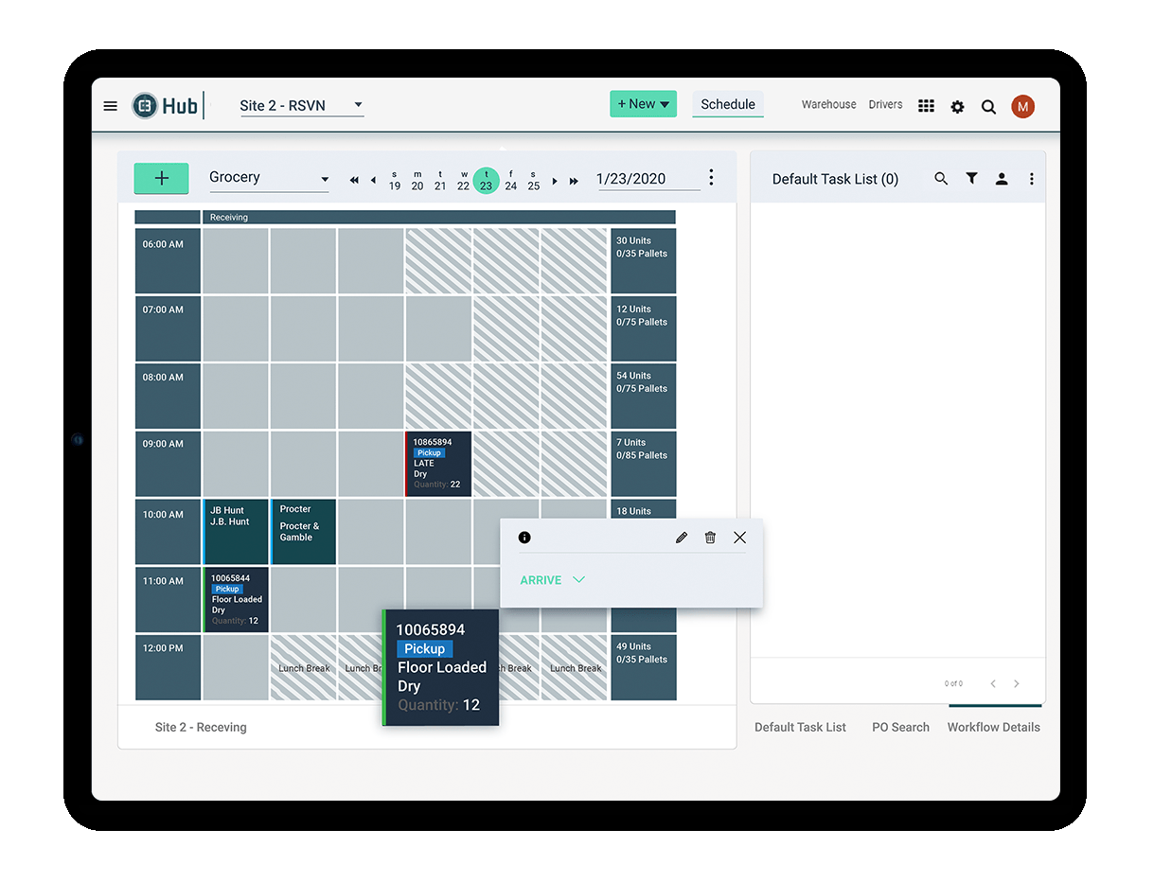
Task: Open task list three-dot menu
Action: pyautogui.click(x=1031, y=178)
